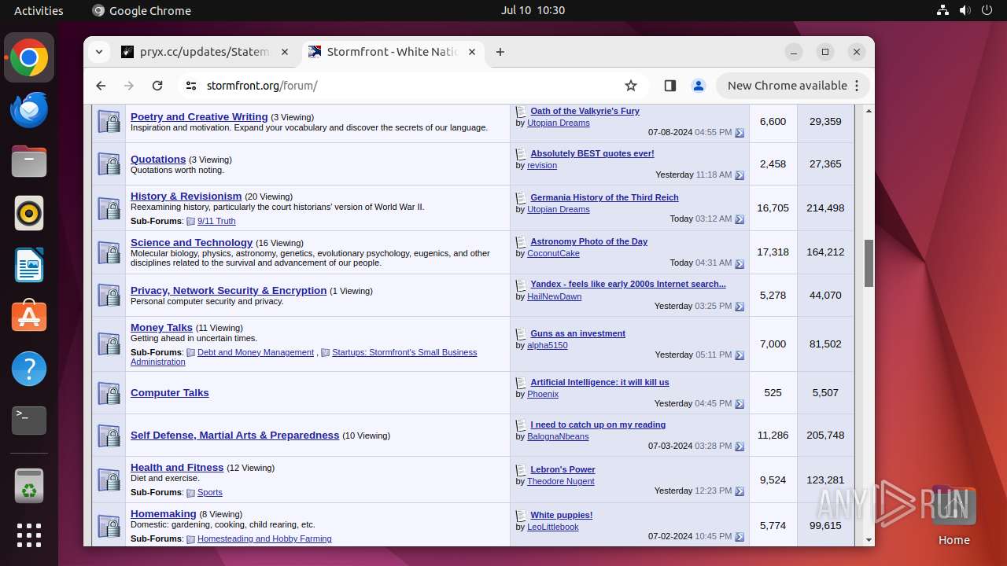View user profile alpha5150

tap(547, 345)
